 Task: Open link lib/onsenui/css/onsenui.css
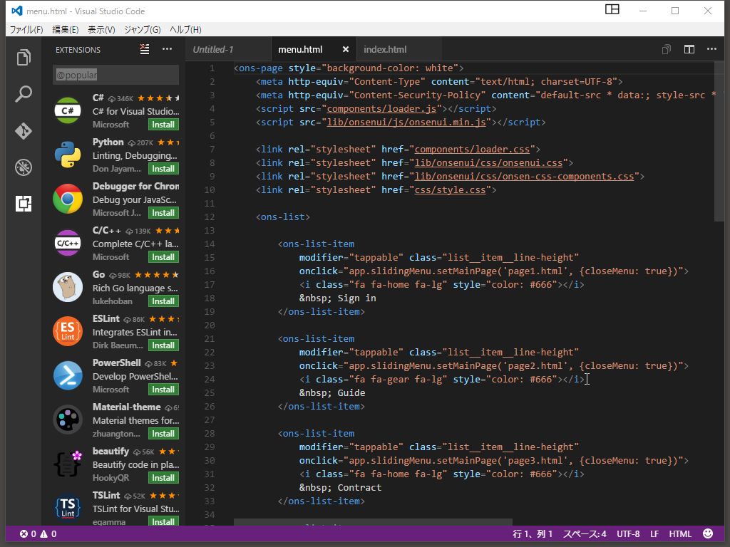tap(489, 163)
